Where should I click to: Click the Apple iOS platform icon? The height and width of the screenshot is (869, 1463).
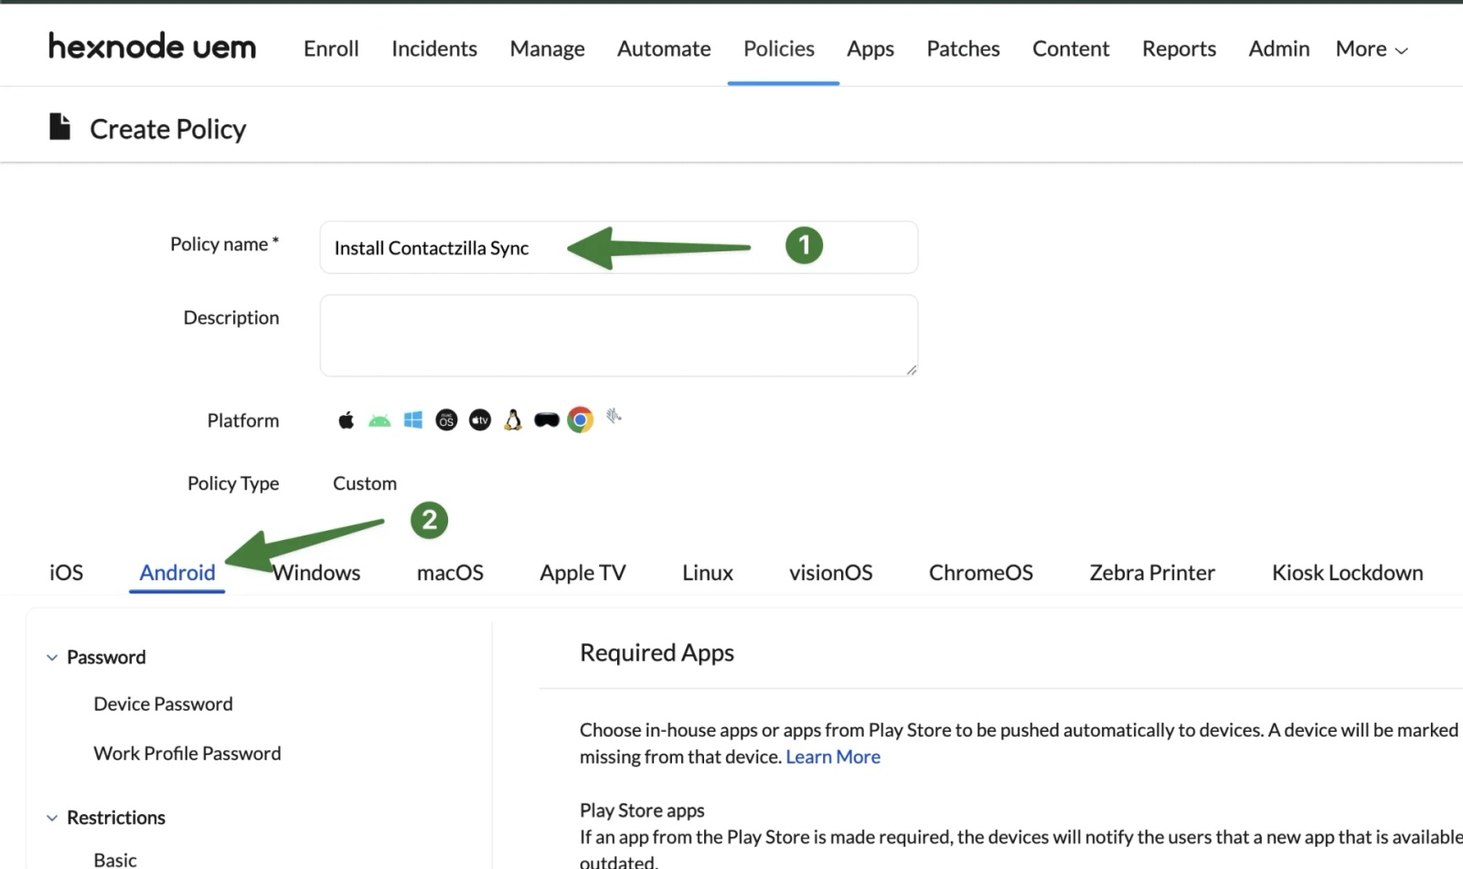point(346,420)
